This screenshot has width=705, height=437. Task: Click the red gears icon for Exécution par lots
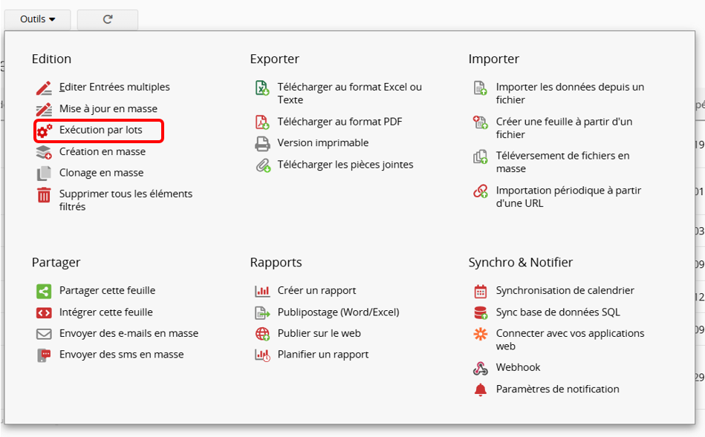pyautogui.click(x=44, y=131)
